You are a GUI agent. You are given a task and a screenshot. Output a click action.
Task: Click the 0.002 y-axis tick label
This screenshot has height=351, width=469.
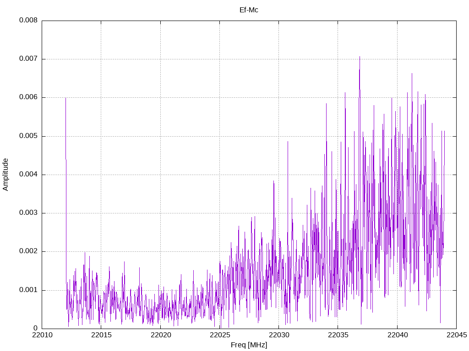[x=28, y=251]
